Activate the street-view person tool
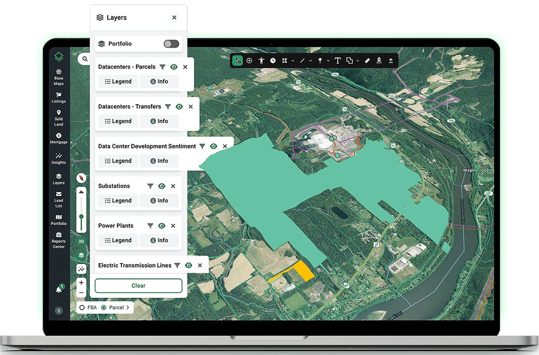 click(x=261, y=60)
